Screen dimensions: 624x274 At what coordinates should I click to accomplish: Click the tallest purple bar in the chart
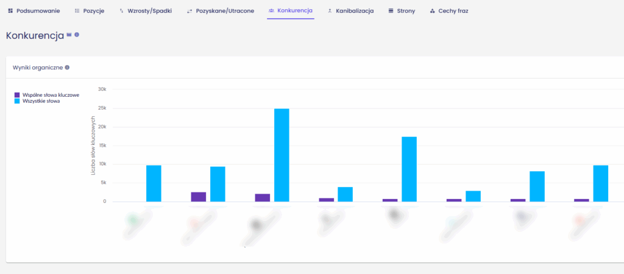point(199,197)
